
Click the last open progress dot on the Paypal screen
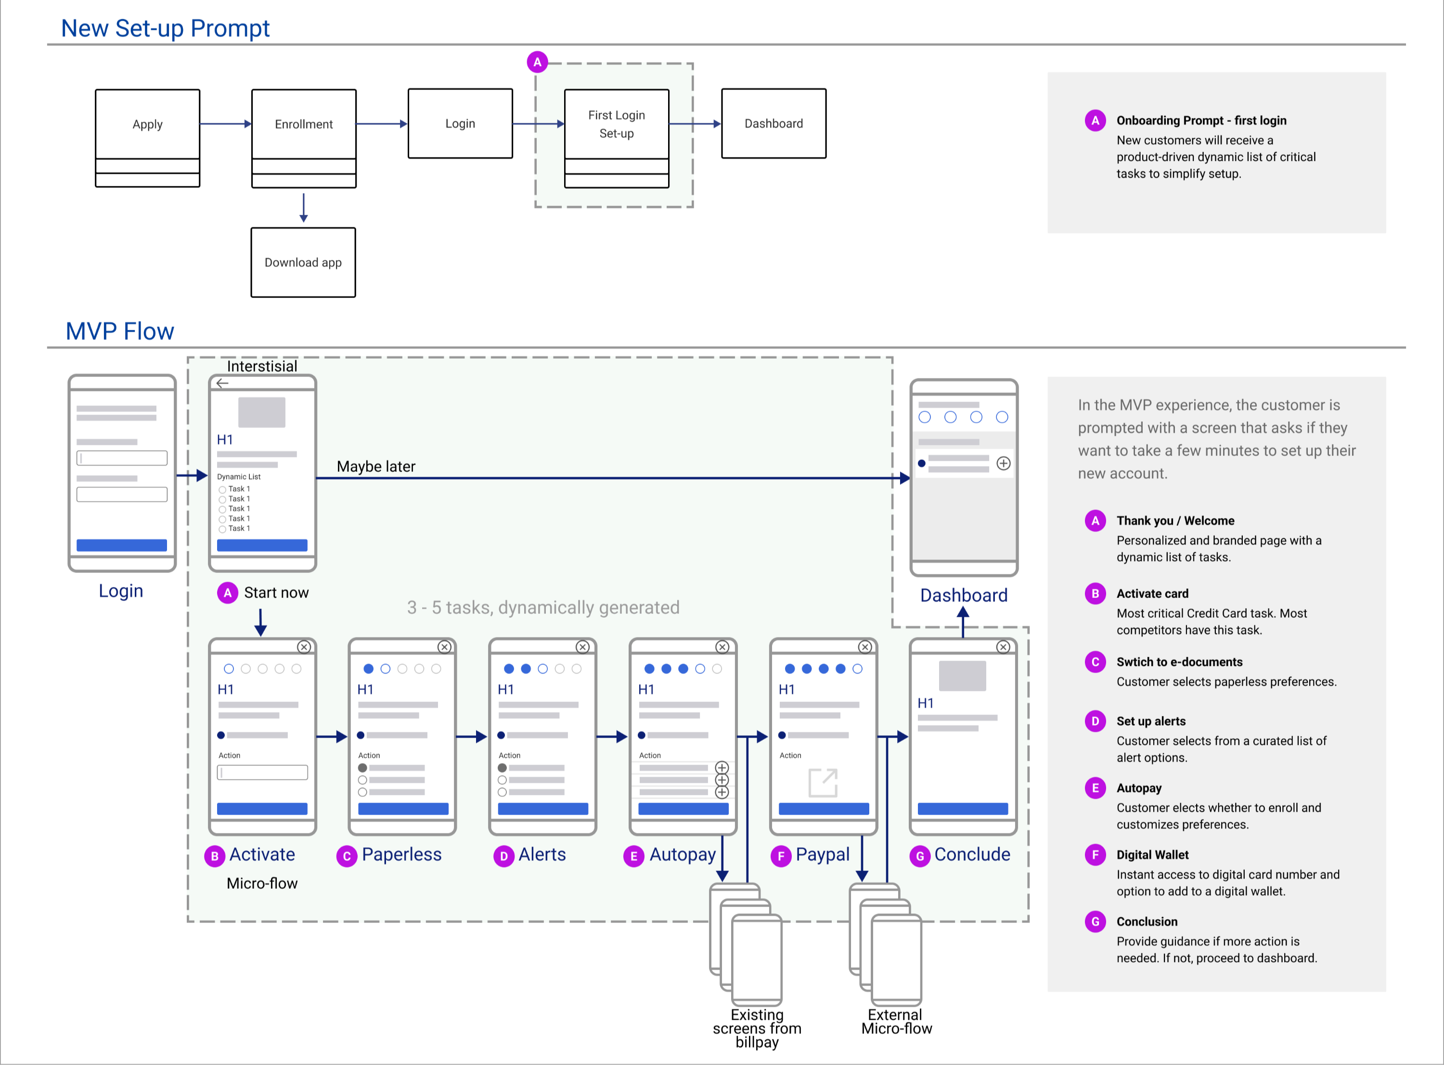(x=858, y=669)
